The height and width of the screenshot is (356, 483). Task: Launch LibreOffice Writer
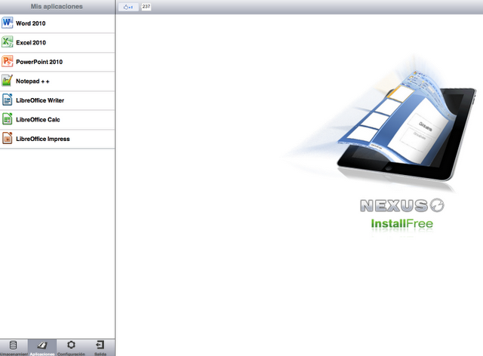[x=57, y=100]
